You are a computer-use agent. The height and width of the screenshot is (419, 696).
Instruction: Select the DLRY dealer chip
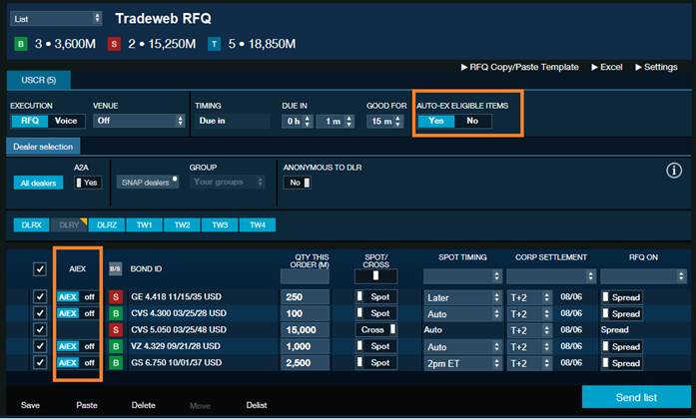[69, 225]
